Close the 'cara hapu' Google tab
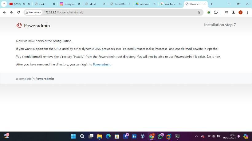The image size is (252, 141). [179, 4]
